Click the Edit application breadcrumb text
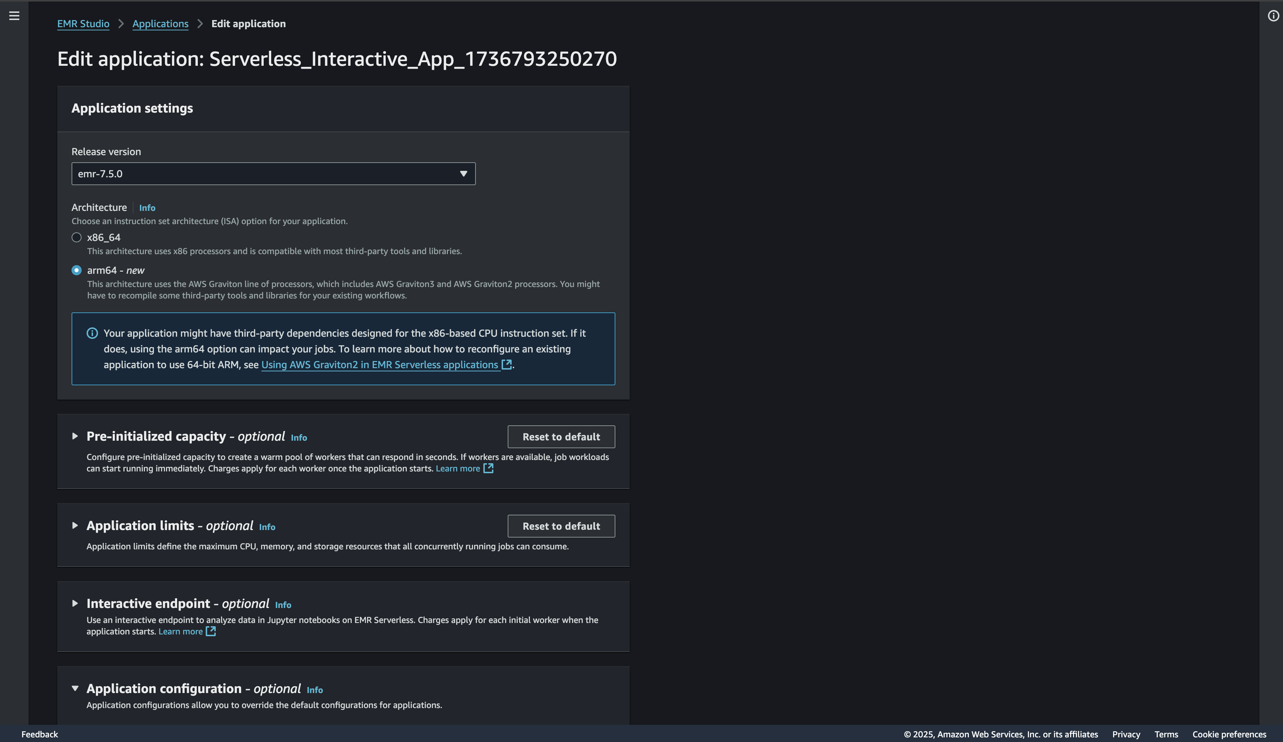 248,24
